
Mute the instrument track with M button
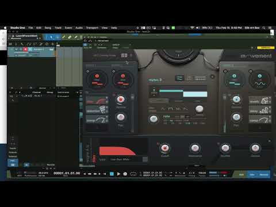16,49
